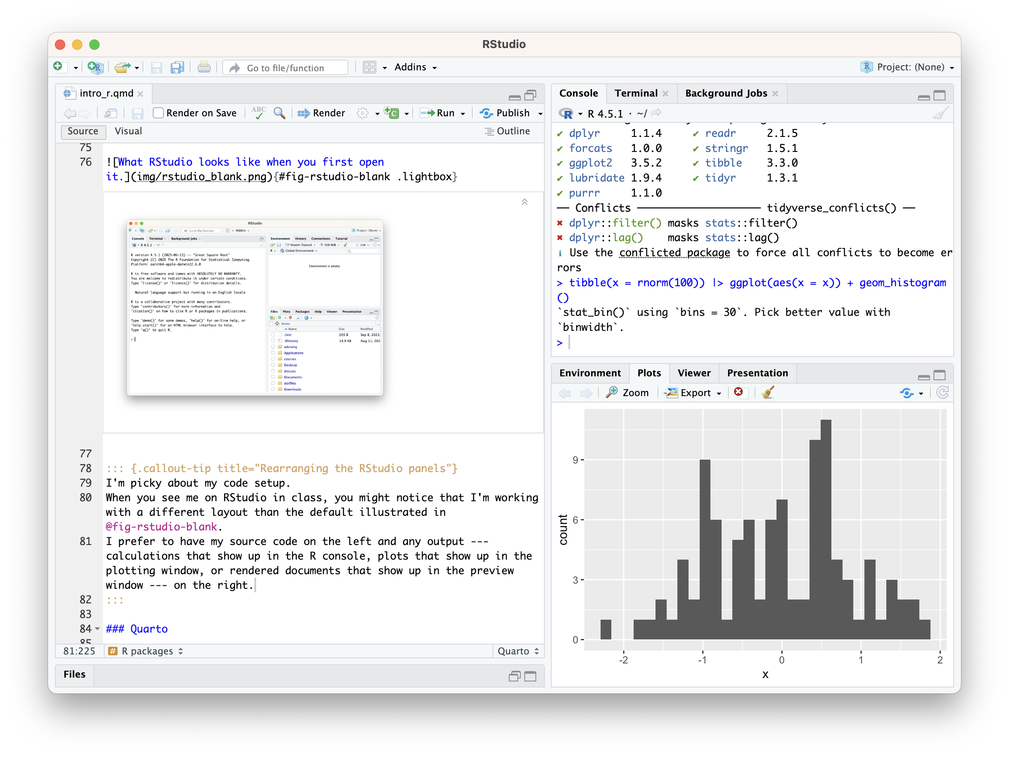Maximize the Files pane
Viewport: 1009px width, 757px height.
[x=531, y=677]
